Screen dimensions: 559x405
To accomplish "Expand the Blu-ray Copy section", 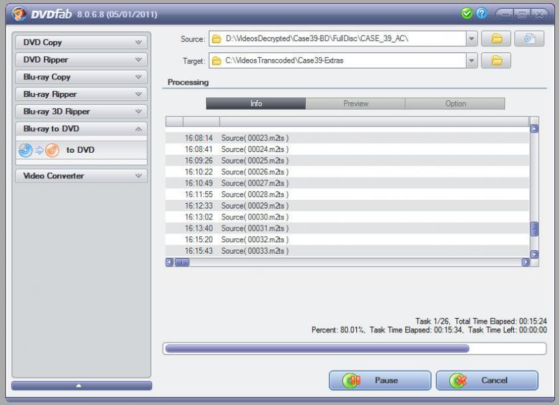I will 81,77.
